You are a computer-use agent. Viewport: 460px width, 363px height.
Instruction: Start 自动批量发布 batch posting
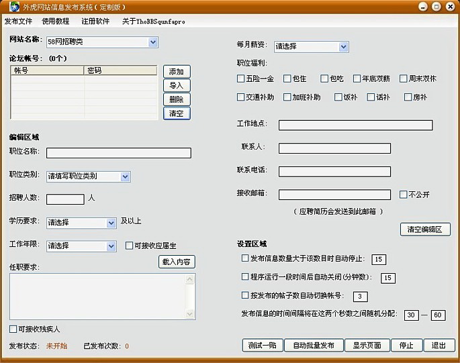coord(314,346)
